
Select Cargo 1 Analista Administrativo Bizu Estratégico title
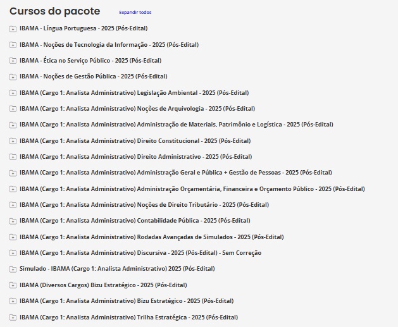tap(127, 301)
